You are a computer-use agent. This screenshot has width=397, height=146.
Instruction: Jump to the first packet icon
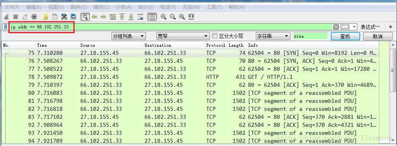[x=122, y=17]
